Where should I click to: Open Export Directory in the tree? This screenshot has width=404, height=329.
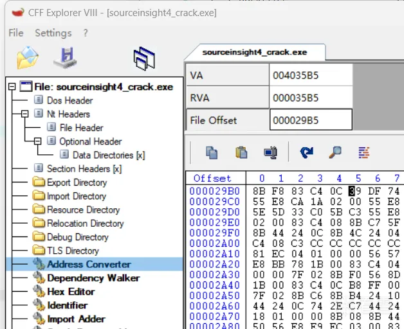[x=77, y=182]
